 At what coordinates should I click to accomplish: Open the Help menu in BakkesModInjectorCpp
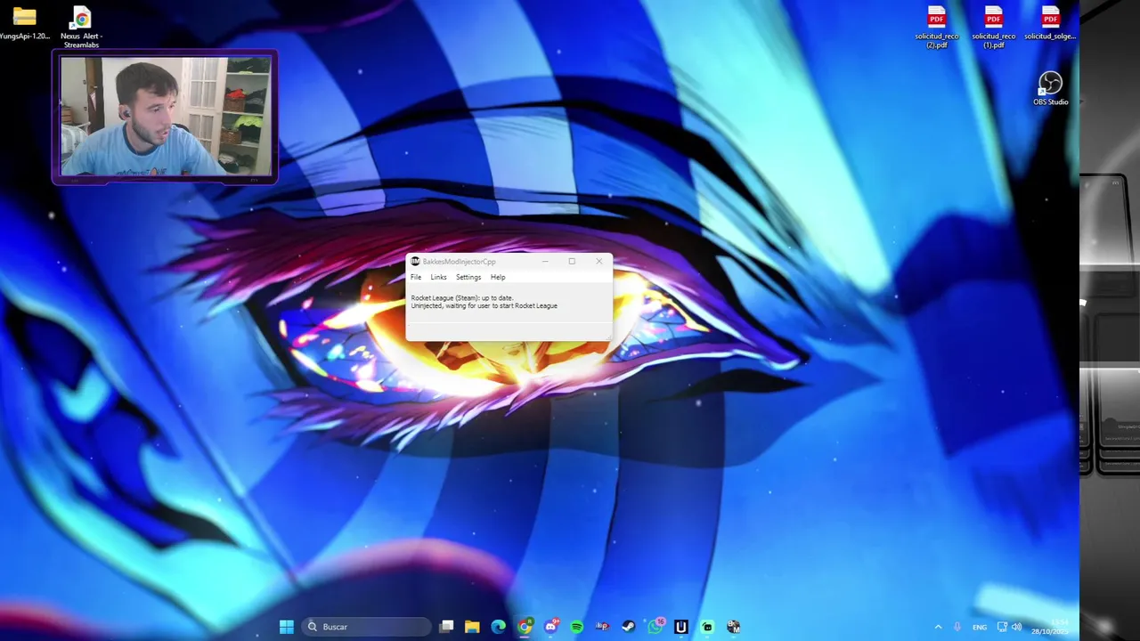498,277
